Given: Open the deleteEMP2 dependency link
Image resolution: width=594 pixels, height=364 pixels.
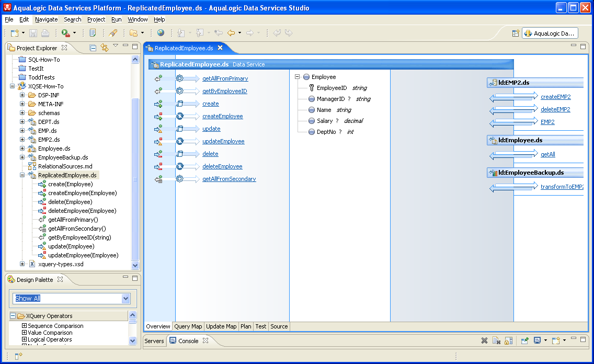Looking at the screenshot, I should click(555, 109).
